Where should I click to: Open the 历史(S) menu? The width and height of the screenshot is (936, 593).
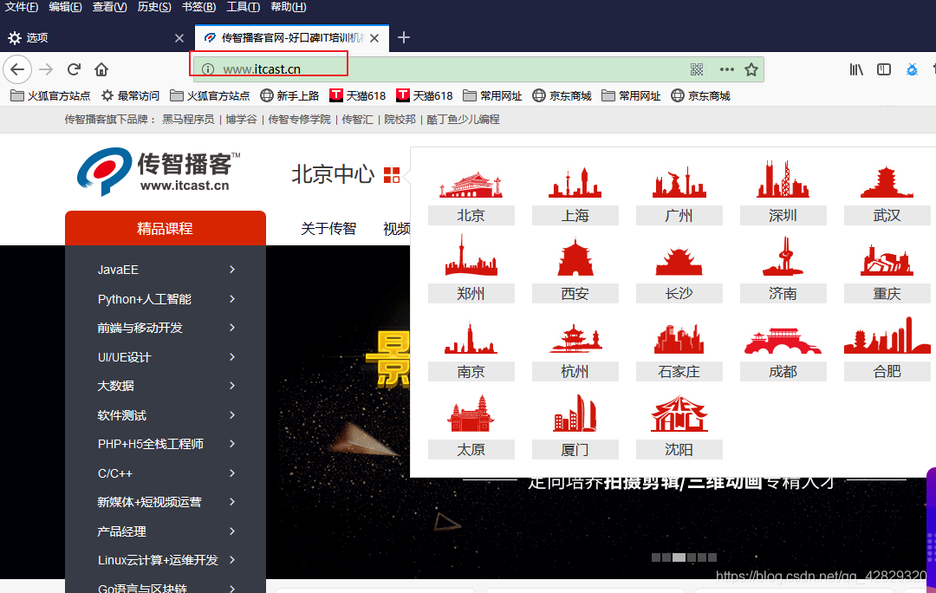pos(154,7)
